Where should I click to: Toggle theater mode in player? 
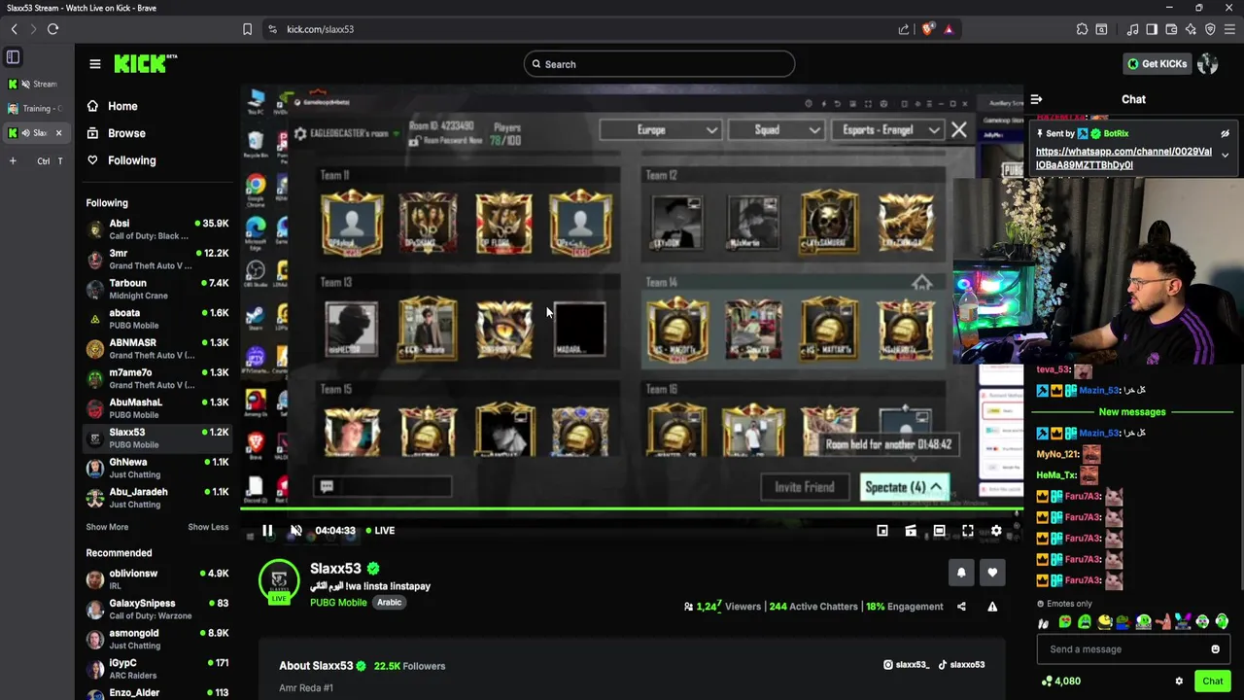click(x=939, y=531)
